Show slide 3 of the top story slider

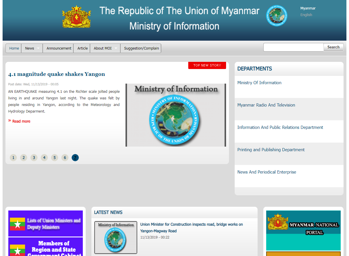34,158
